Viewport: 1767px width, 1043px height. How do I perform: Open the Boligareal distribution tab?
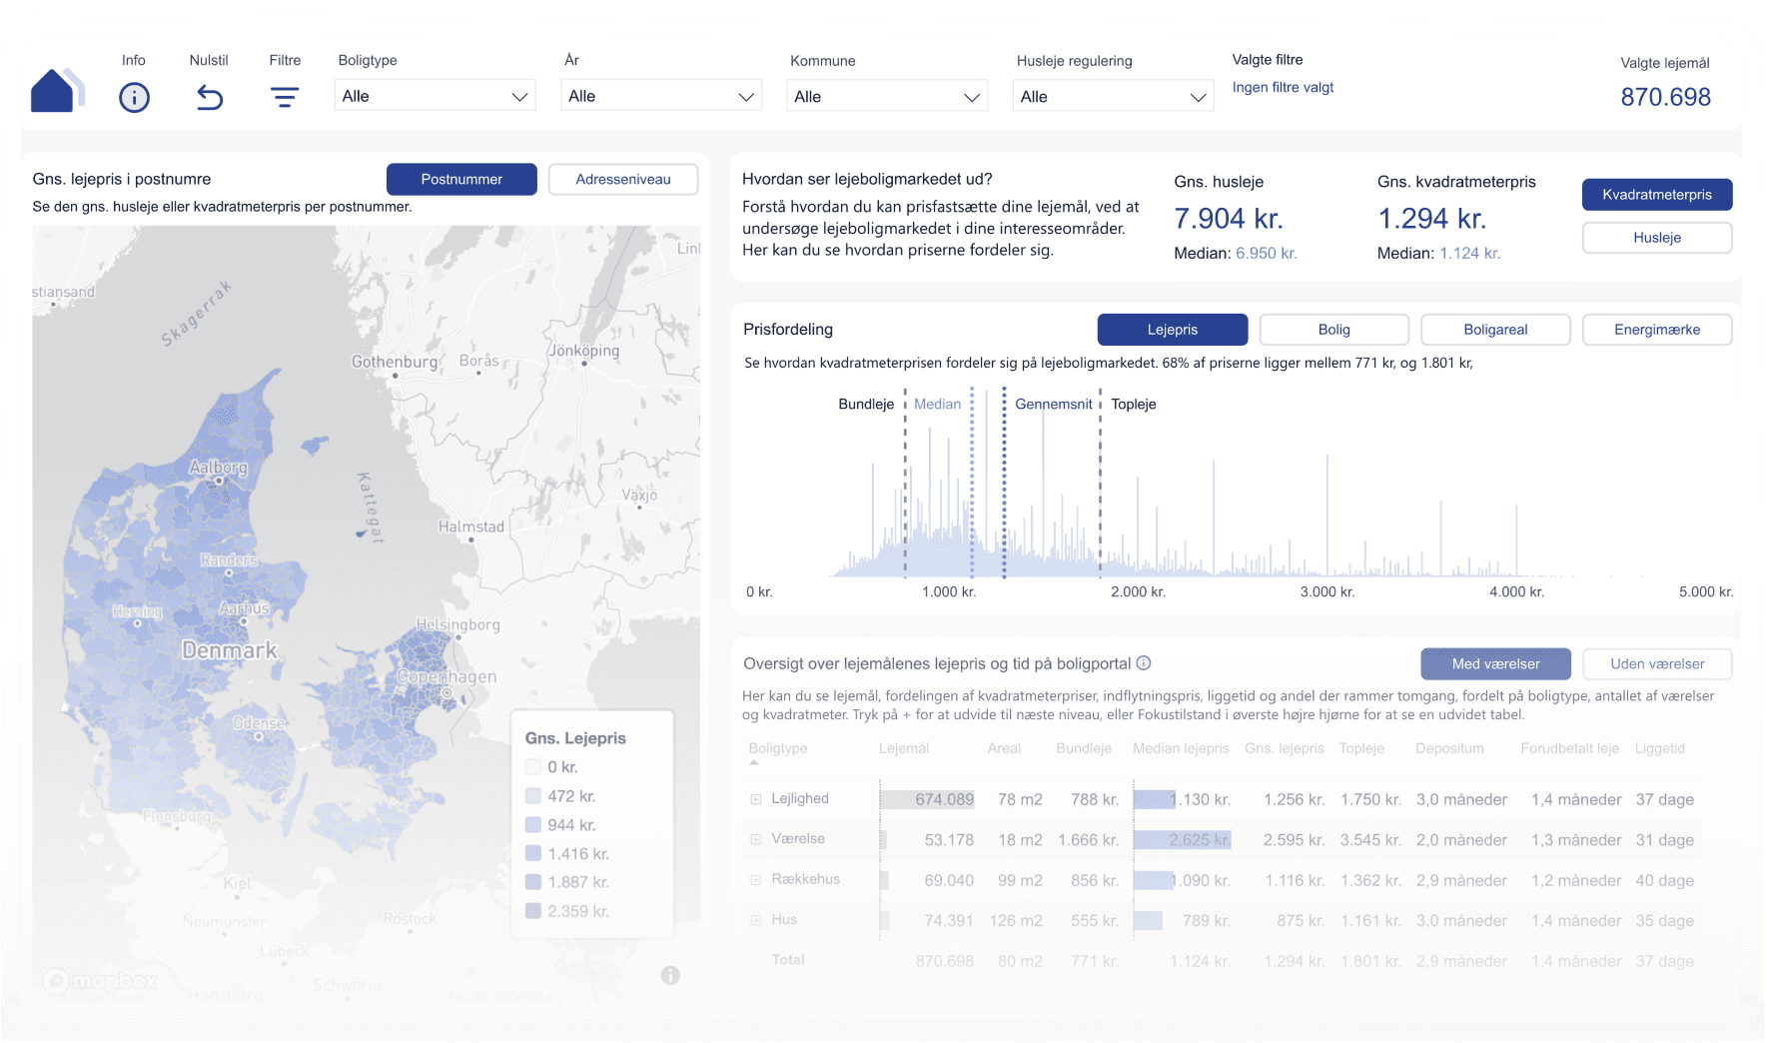1495,330
